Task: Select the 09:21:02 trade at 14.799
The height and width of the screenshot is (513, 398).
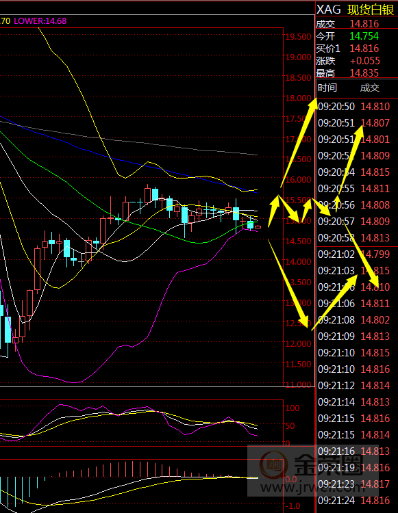Action: 353,254
